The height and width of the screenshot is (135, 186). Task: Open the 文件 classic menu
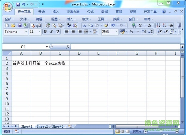[x=25, y=19]
